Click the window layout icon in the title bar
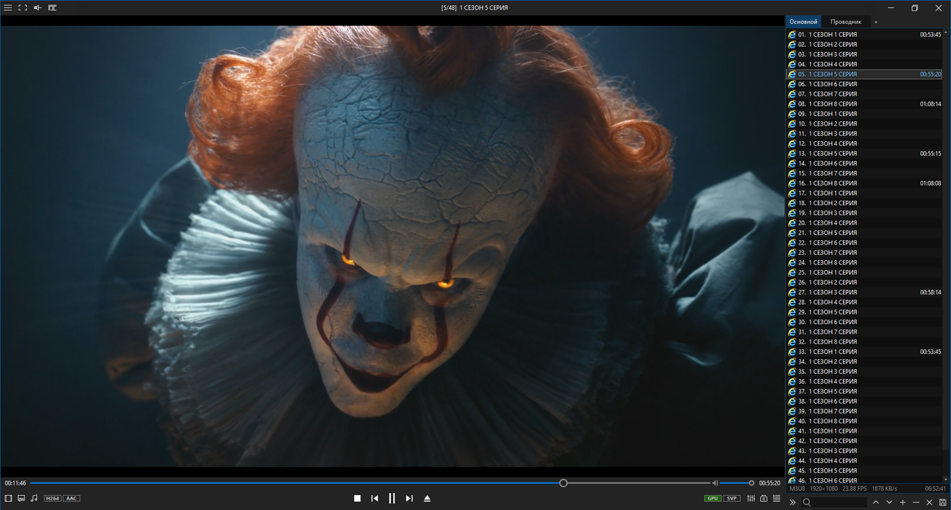The image size is (951, 510). 52,7
